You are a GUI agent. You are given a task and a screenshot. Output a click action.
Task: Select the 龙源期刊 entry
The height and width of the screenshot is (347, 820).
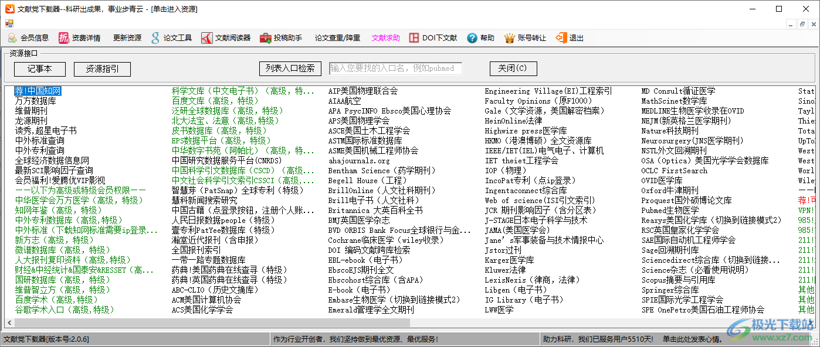point(31,121)
